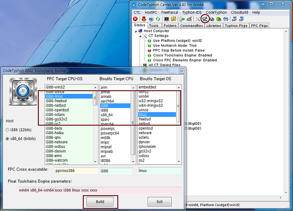This screenshot has height=211, width=293.
Task: Click the cleaning broom toolbar icon
Action: pos(189,19)
